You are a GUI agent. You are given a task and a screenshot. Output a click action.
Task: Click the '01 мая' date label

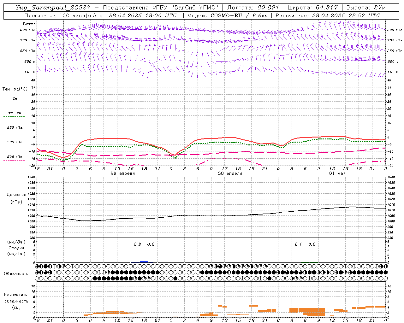coord(337,173)
